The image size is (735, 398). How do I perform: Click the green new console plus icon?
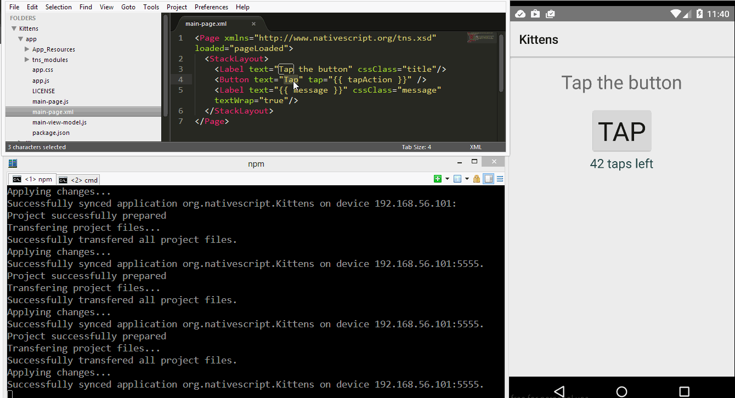[x=437, y=179]
